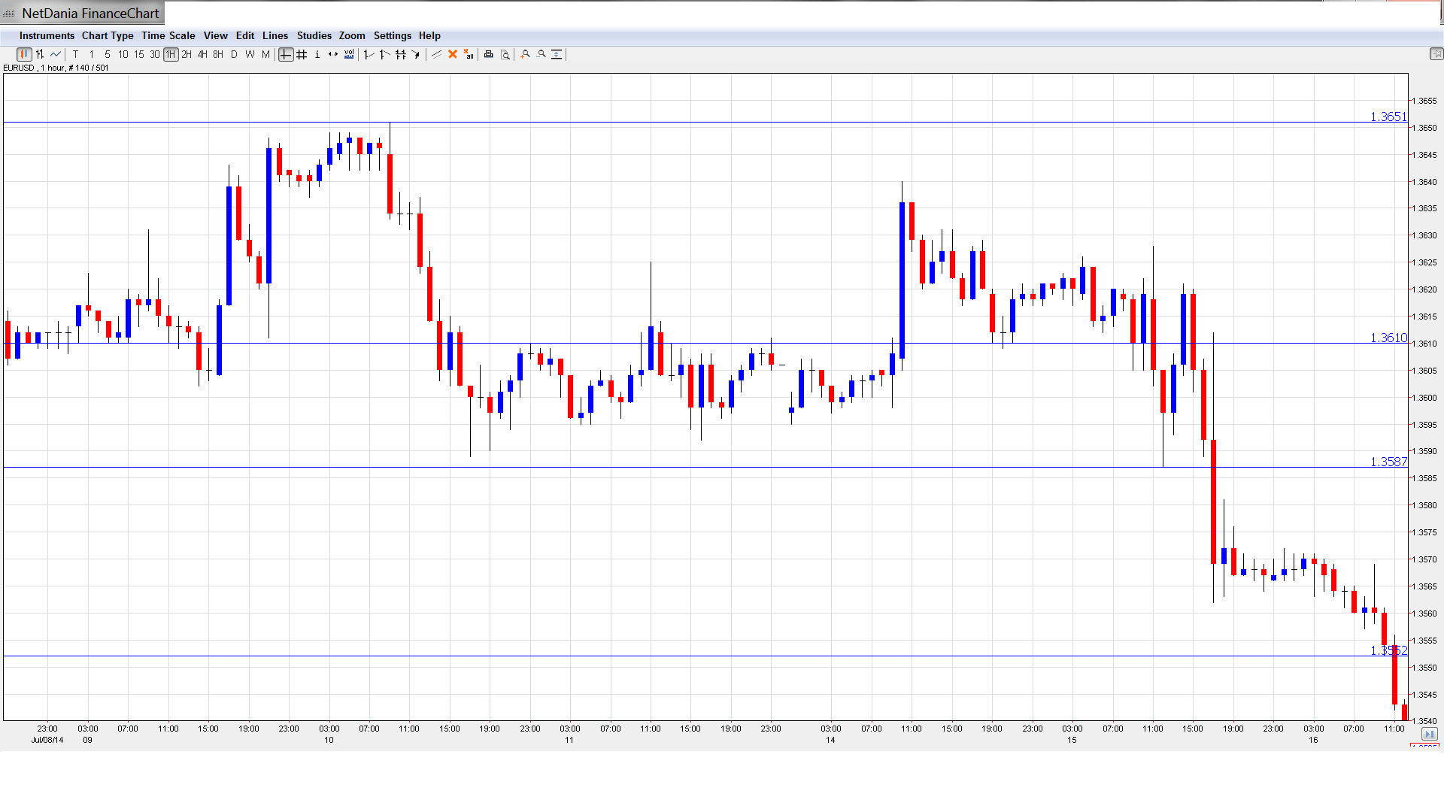This screenshot has width=1444, height=812.
Task: Open the print preview icon
Action: [505, 54]
